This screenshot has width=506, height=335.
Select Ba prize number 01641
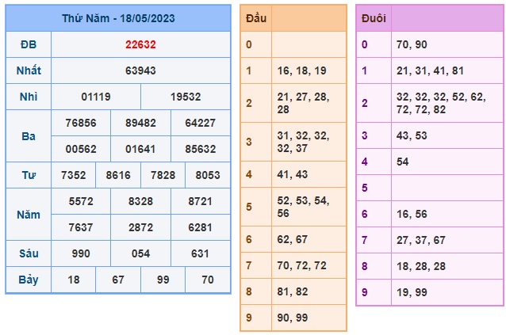point(140,149)
